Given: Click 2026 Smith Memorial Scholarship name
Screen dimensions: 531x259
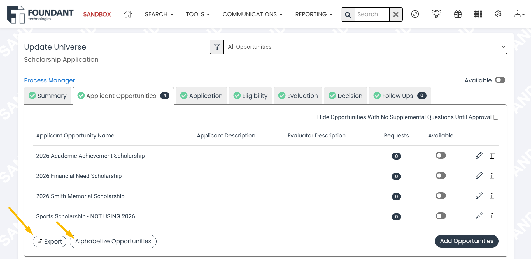Looking at the screenshot, I should (80, 196).
